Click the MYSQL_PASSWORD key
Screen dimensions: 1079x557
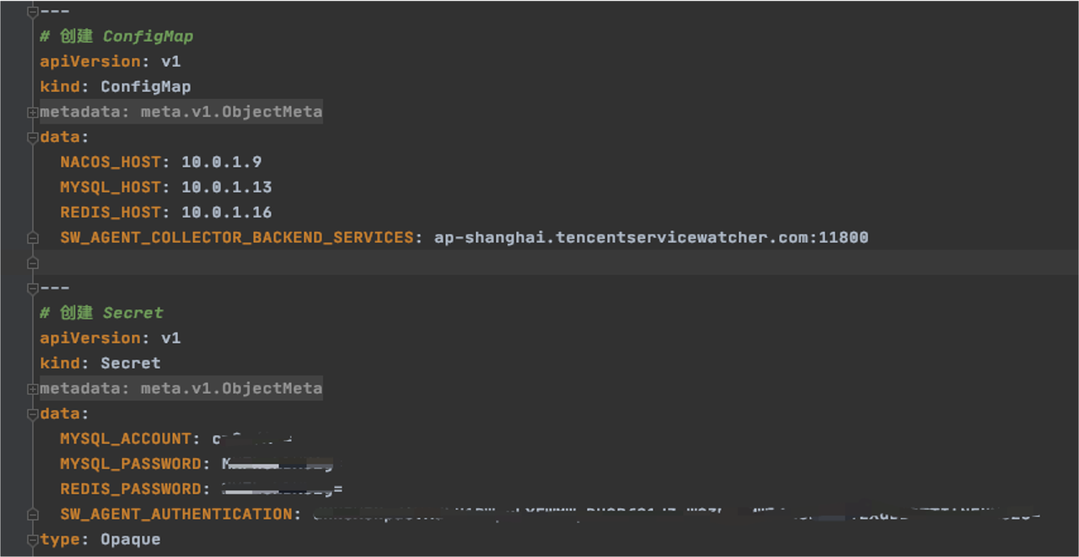(130, 464)
